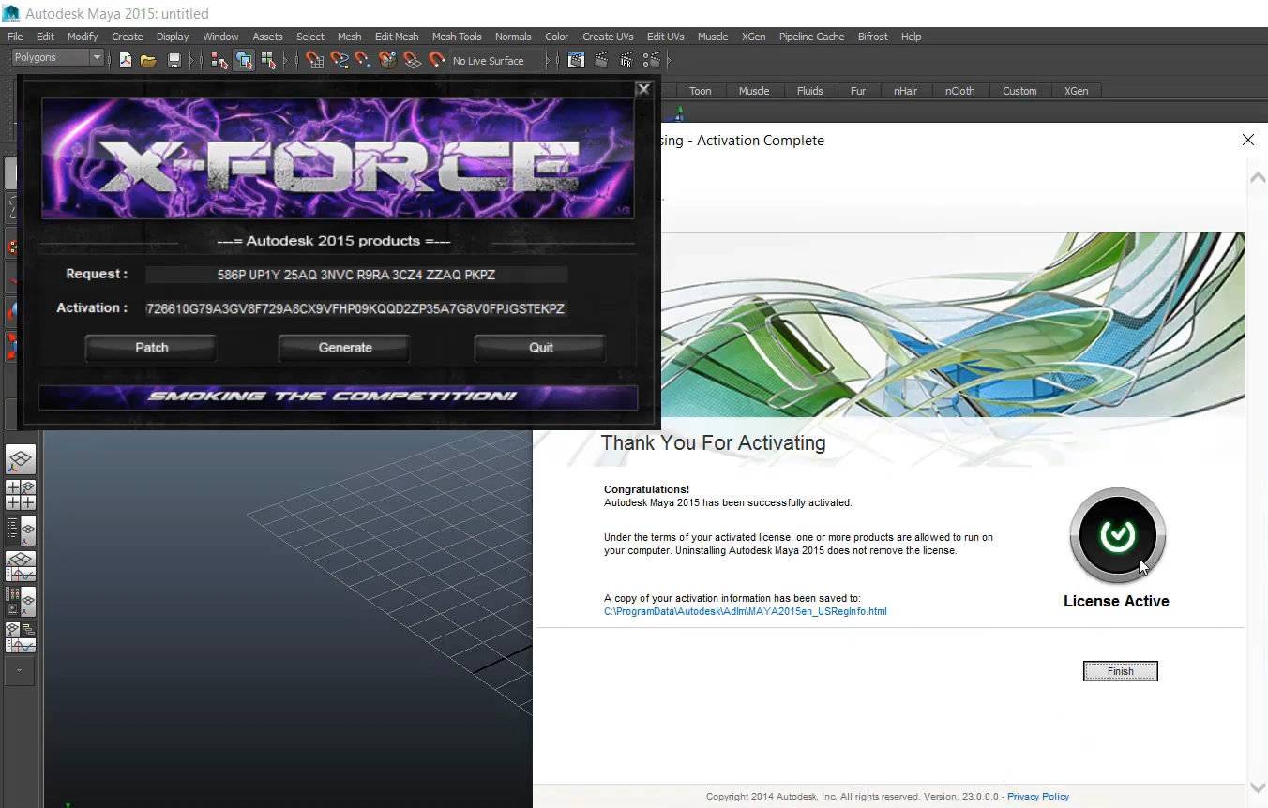Screen dimensions: 1268x808
Task: Expand the panel layout options arrow
Action: (x=20, y=670)
